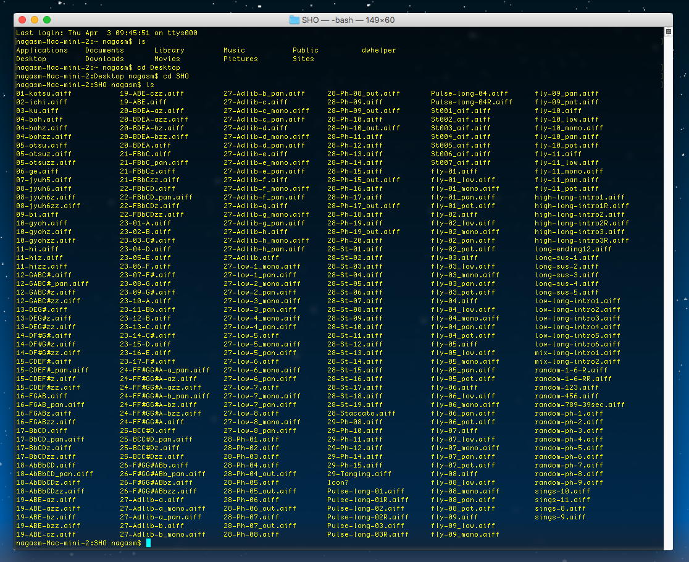Image resolution: width=689 pixels, height=562 pixels.
Task: Click file name 15-CDEF#_pan.aiff
Action: point(52,370)
